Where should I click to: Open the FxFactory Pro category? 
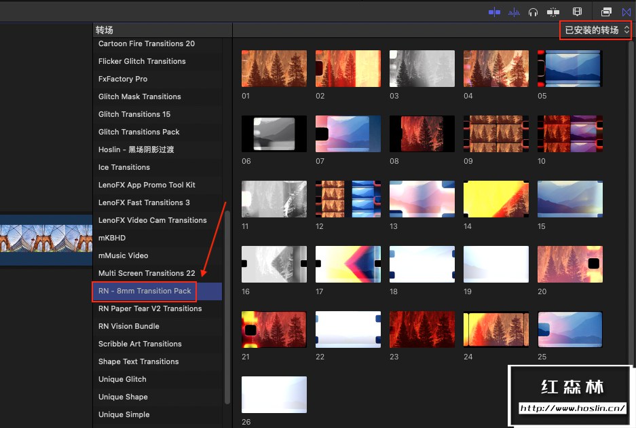click(123, 79)
